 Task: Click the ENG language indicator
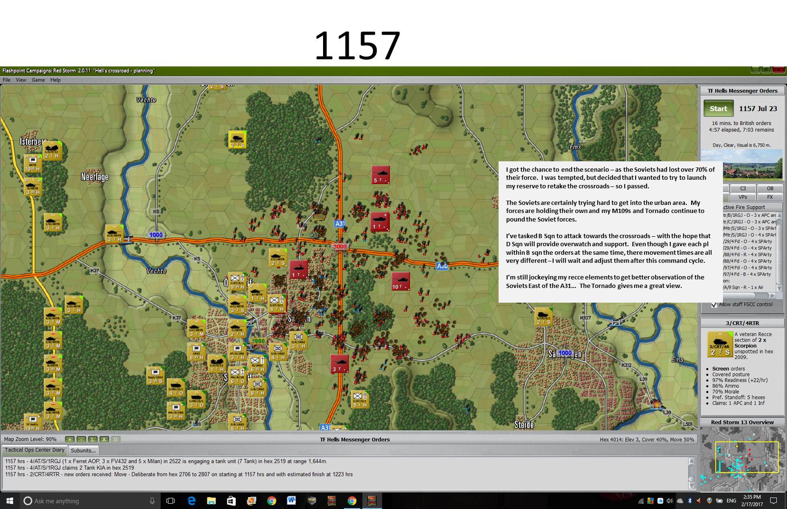(x=731, y=500)
